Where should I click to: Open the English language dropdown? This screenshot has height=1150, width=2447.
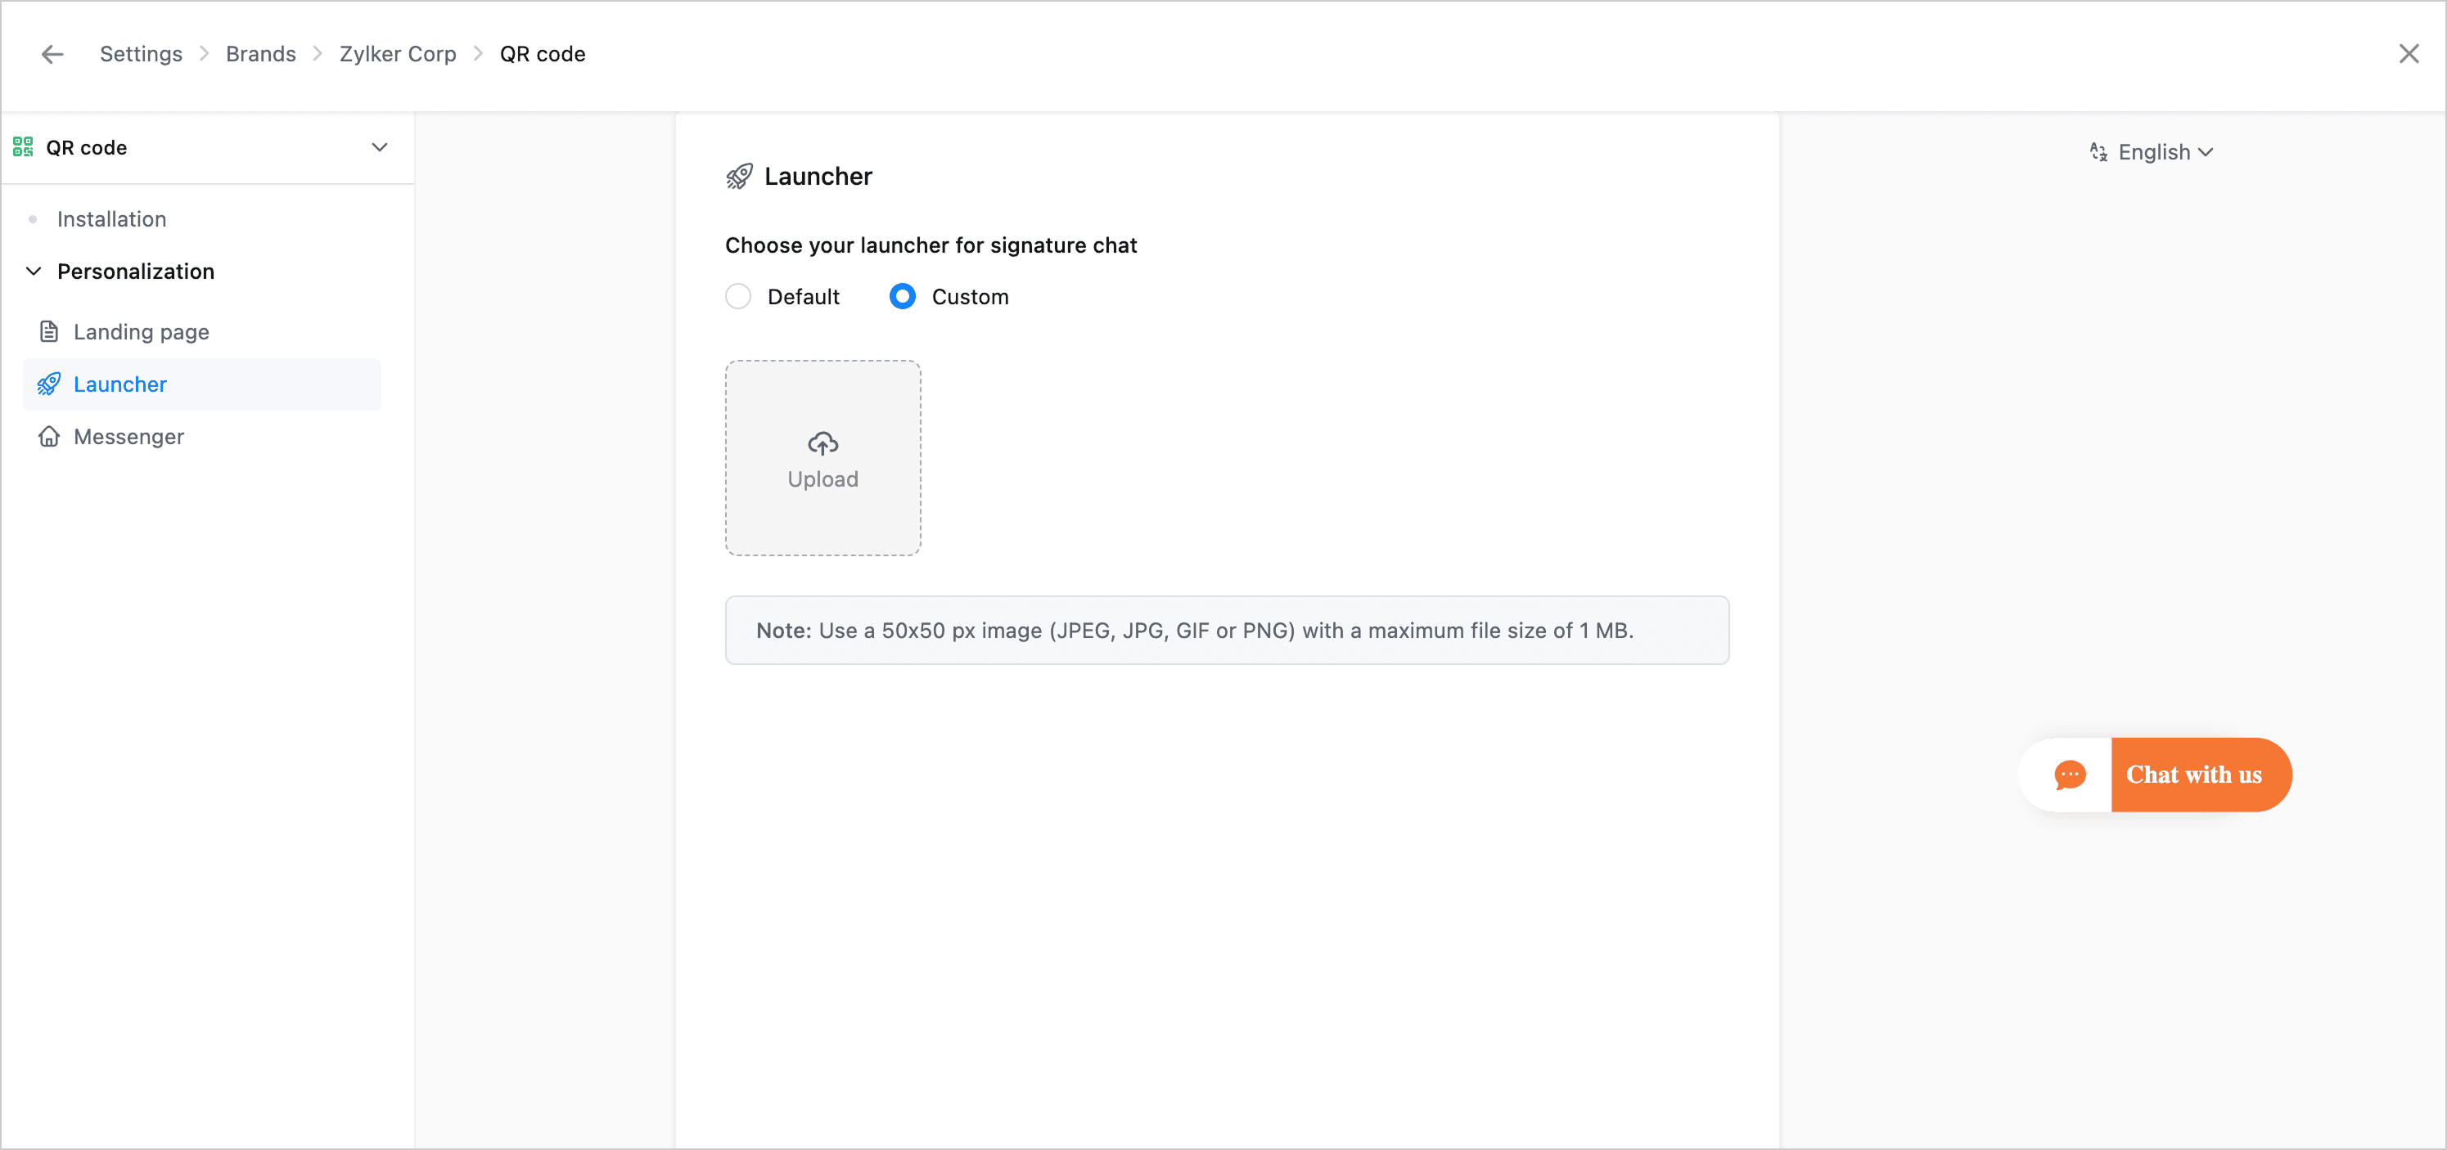(2164, 152)
